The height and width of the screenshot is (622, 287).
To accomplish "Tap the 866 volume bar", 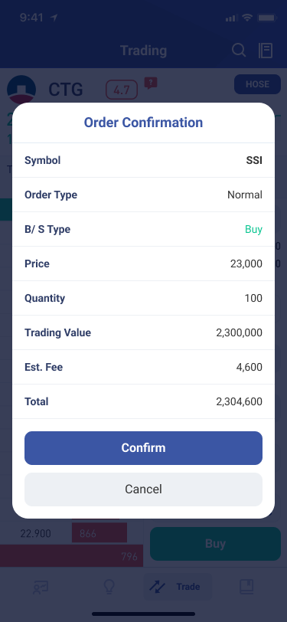I will point(99,532).
